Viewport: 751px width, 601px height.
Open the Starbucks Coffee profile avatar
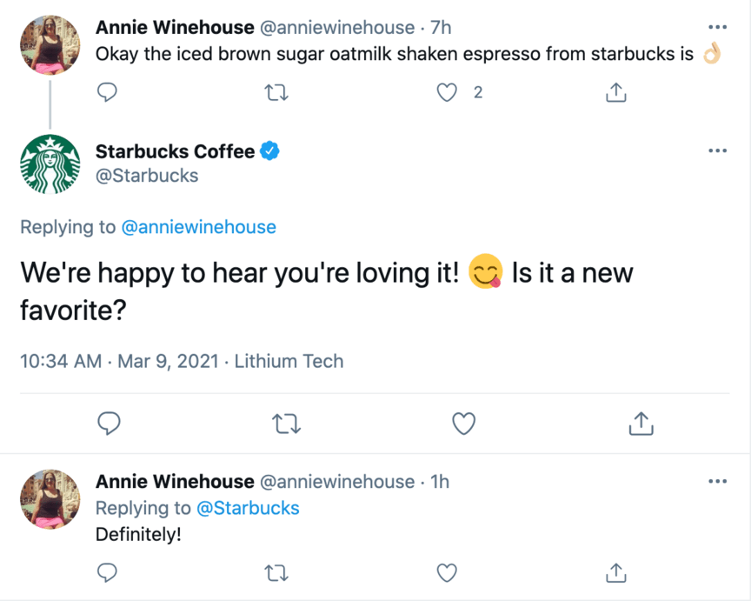tap(50, 164)
